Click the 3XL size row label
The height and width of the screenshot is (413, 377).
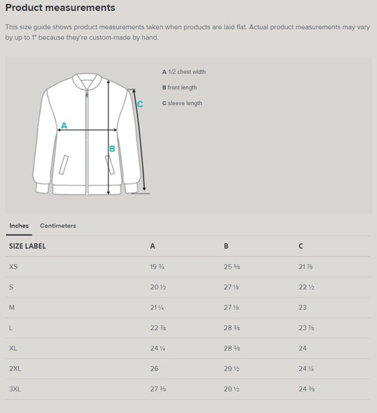click(15, 389)
